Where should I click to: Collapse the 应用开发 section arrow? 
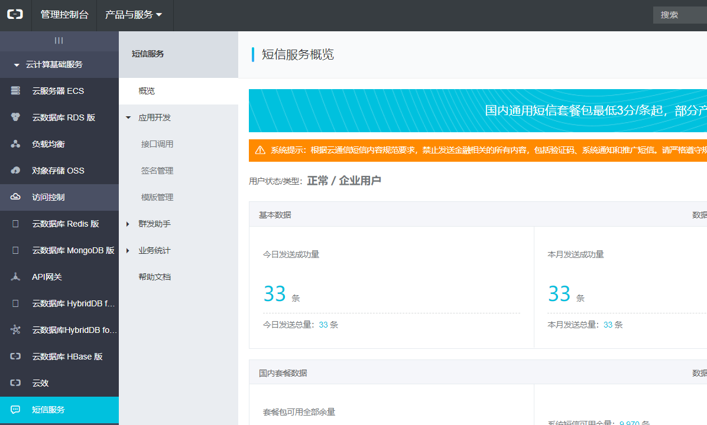tap(128, 117)
